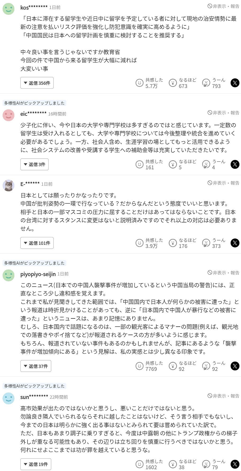Open piyopiyo-seijin user profile name
The image size is (241, 471).
click(38, 274)
